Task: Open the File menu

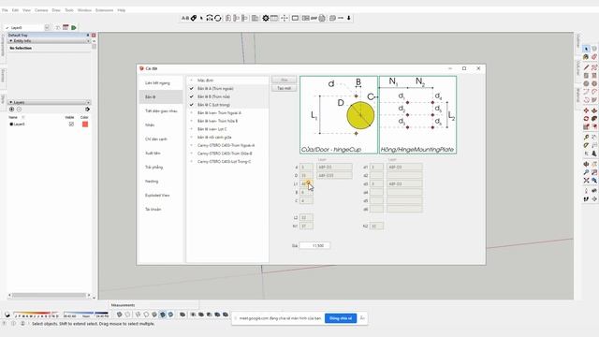Action: pos(5,10)
